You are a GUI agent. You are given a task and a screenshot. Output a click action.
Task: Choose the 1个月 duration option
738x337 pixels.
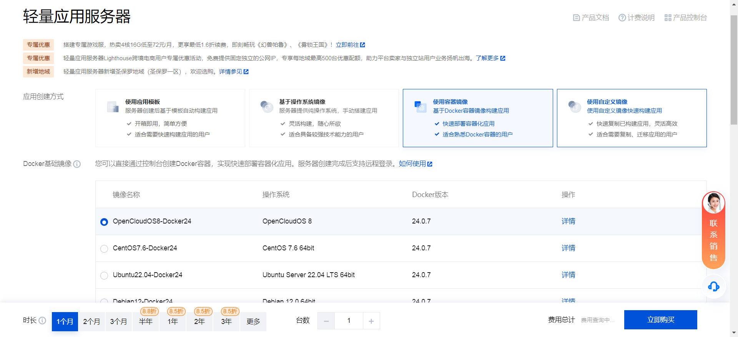(x=65, y=322)
